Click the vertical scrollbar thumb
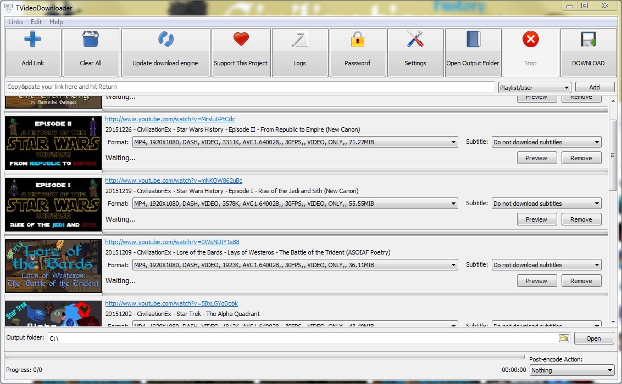The height and width of the screenshot is (384, 622). point(613,155)
